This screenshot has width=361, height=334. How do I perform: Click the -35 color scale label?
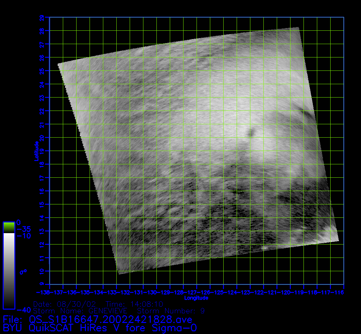pyautogui.click(x=23, y=229)
